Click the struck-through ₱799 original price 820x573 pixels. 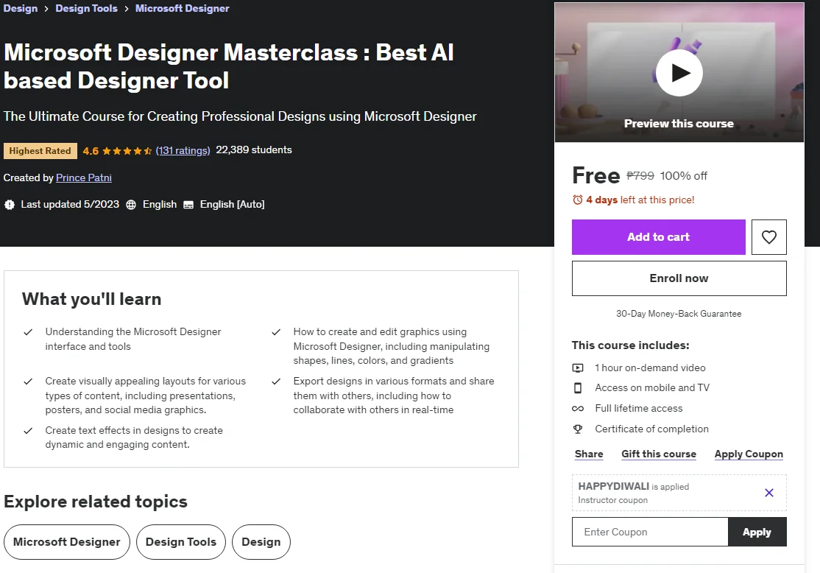point(640,176)
